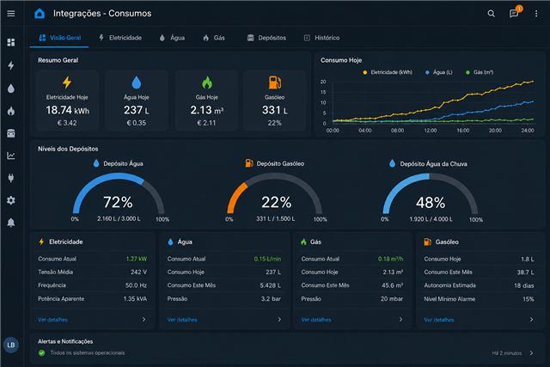The height and width of the screenshot is (367, 550).
Task: Open the three-dot overflow menu
Action: tap(536, 14)
